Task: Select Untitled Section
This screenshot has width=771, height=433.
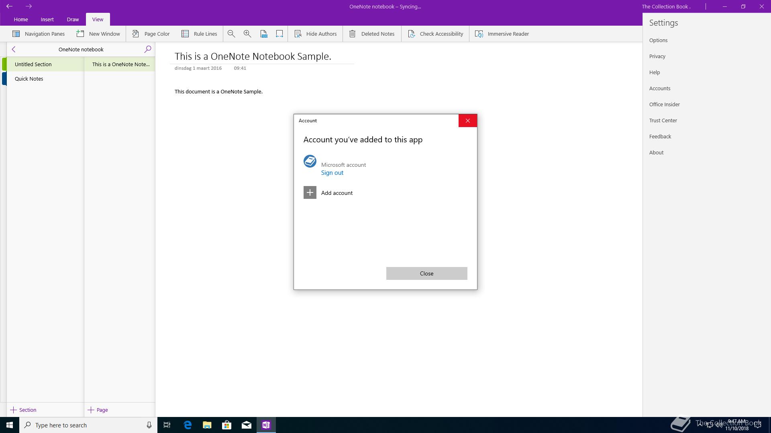Action: coord(45,64)
